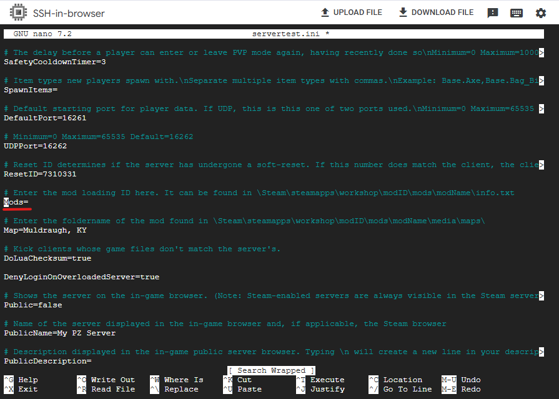Place cursor on the Mods= line
This screenshot has height=399, width=559.
click(16, 202)
